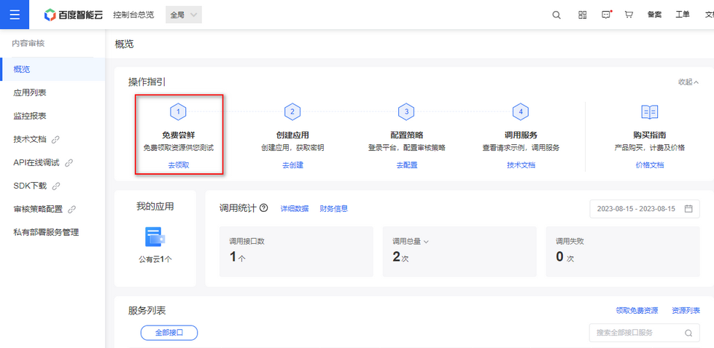Click the 去创建 link under 创建应用
Image resolution: width=714 pixels, height=348 pixels.
[292, 165]
